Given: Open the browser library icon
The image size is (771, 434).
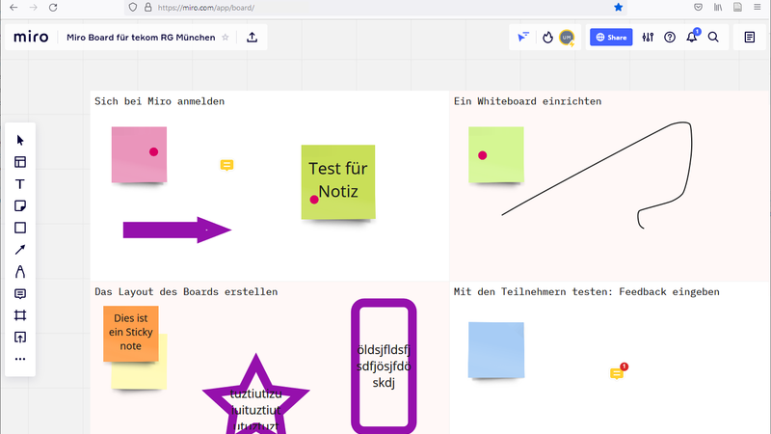Looking at the screenshot, I should [x=718, y=8].
